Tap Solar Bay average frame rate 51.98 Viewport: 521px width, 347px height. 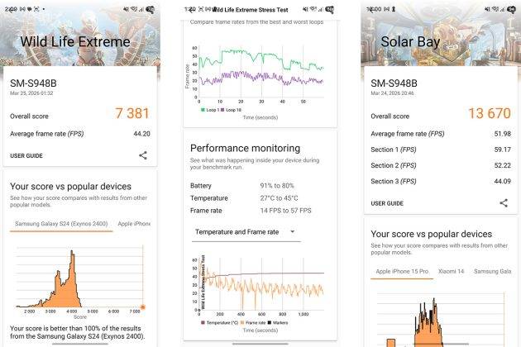coord(503,134)
